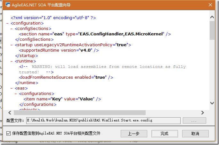Click the vertical scrollbar thumb
This screenshot has width=219, height=145.
[212, 31]
